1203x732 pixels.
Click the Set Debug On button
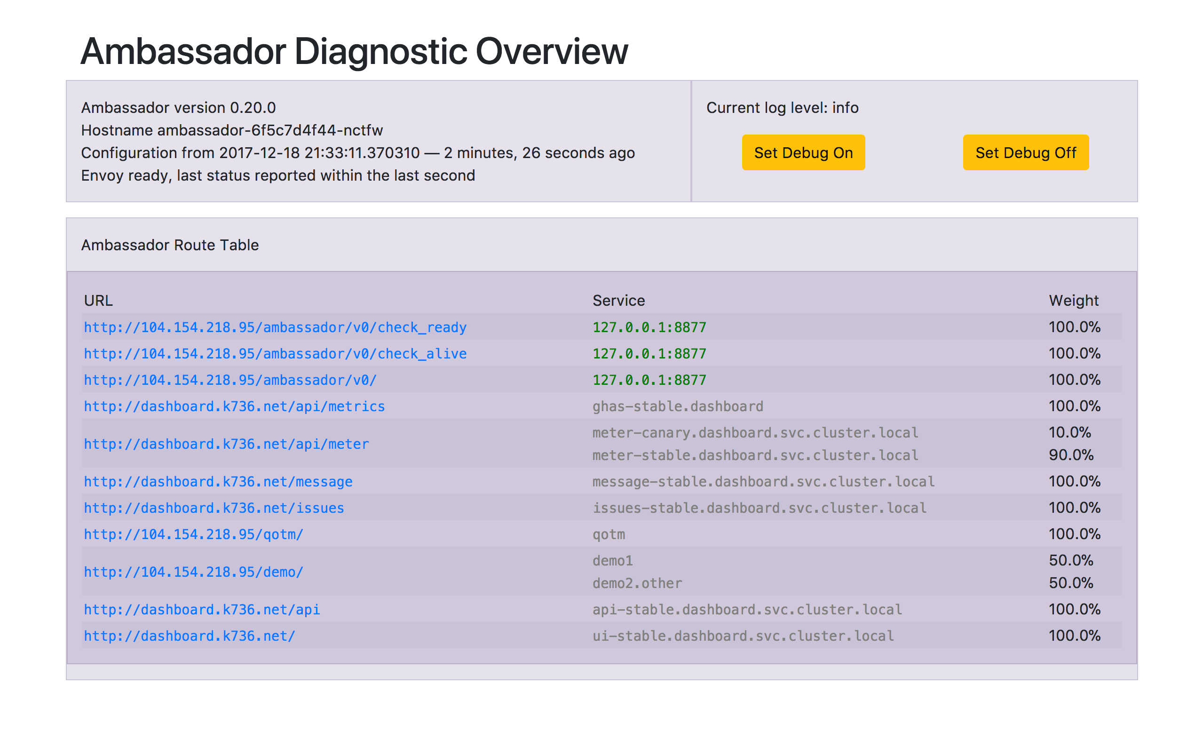[803, 153]
